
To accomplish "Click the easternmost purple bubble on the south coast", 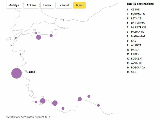I will (x=98, y=105).
